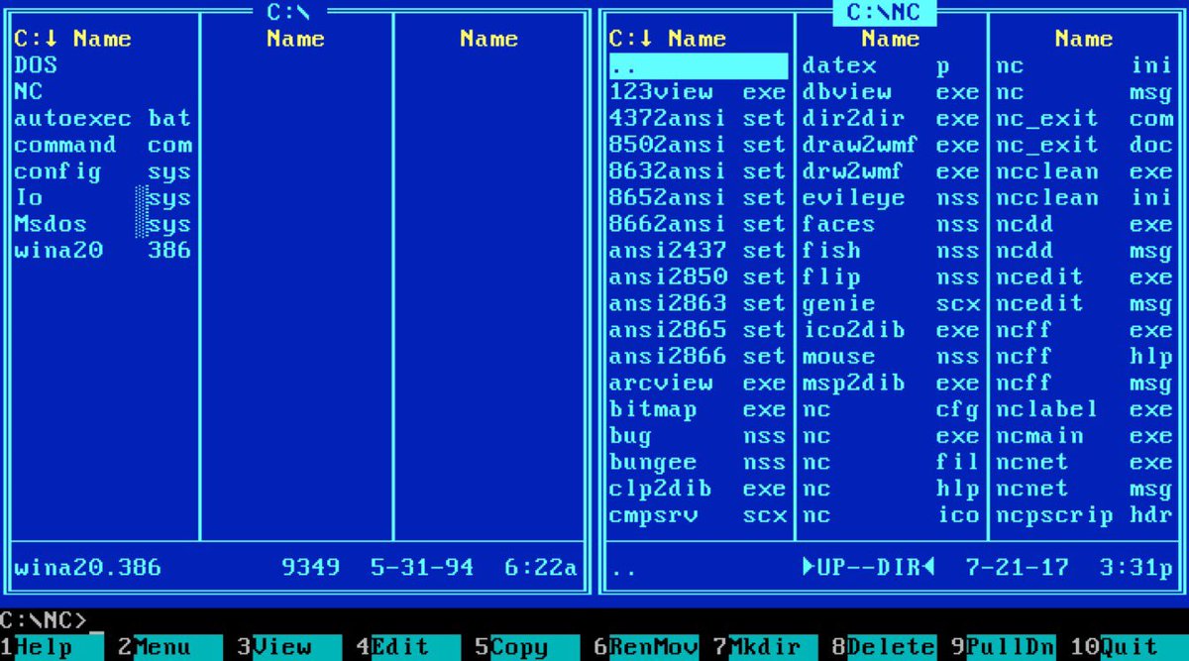This screenshot has height=661, width=1189.
Task: Select the bungee nss file
Action: click(x=698, y=462)
